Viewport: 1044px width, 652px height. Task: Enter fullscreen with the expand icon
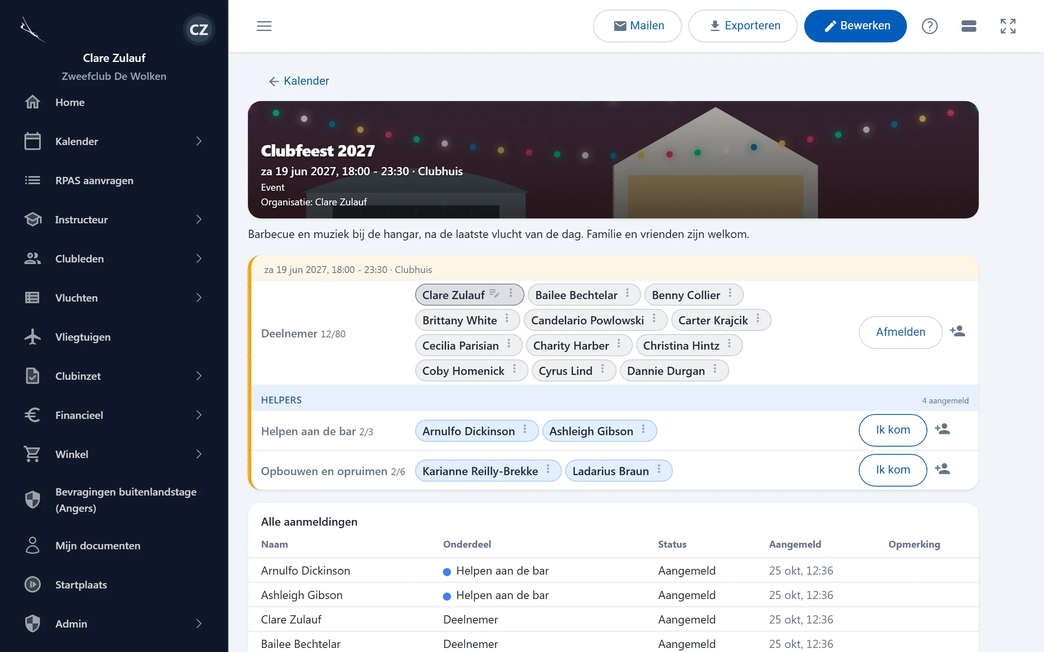1008,26
